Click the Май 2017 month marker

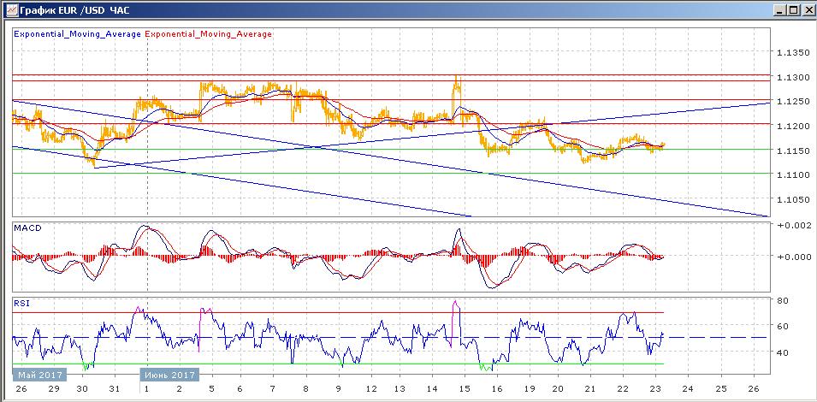(33, 374)
